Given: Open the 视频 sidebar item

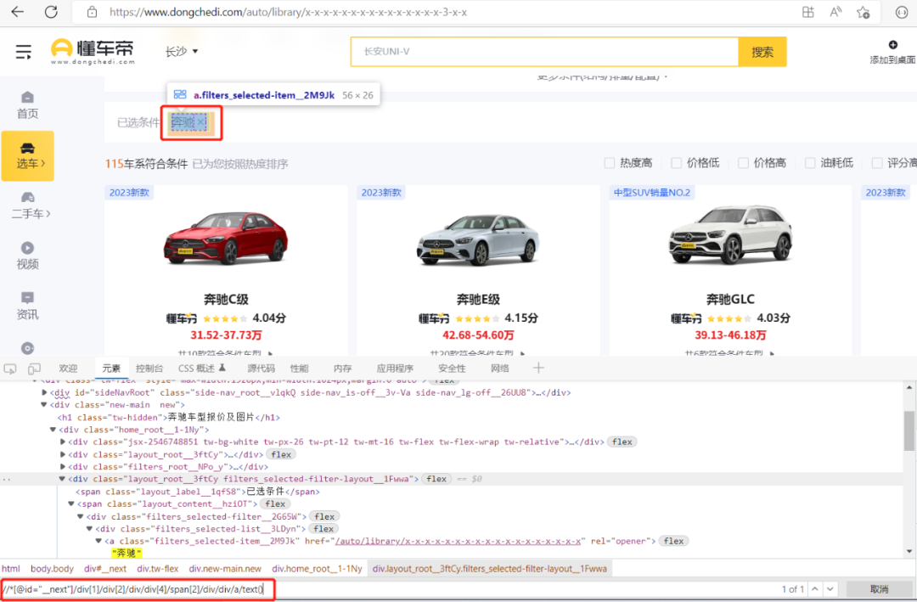Looking at the screenshot, I should pos(27,256).
